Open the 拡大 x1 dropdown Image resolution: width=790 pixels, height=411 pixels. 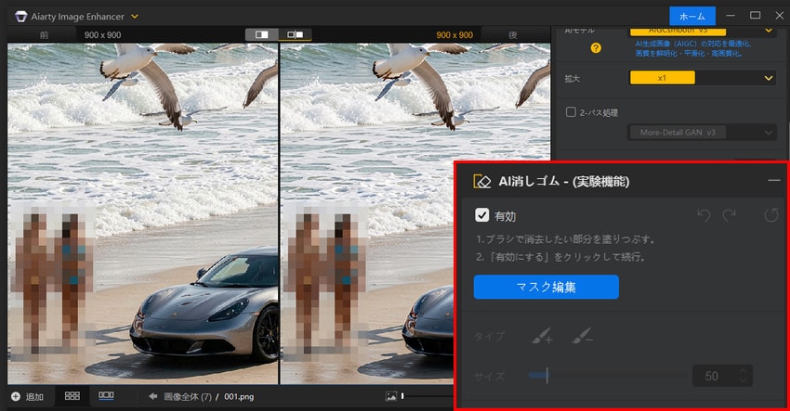click(x=702, y=78)
